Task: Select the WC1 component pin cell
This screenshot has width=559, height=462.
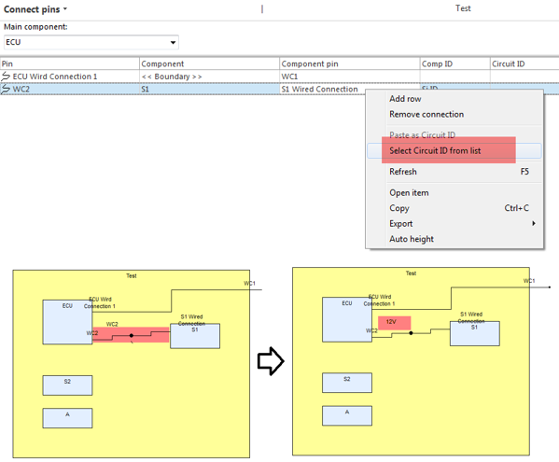Action: pos(349,77)
